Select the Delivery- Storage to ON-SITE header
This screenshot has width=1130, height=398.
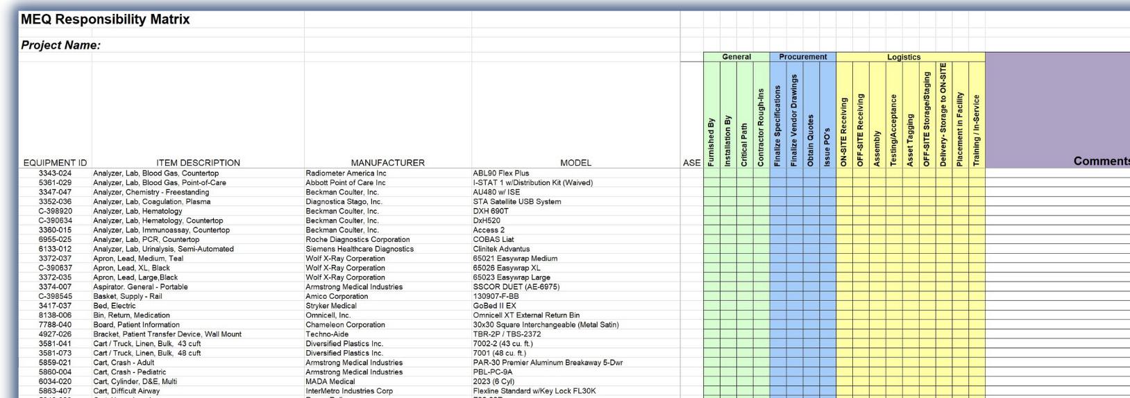tap(943, 114)
